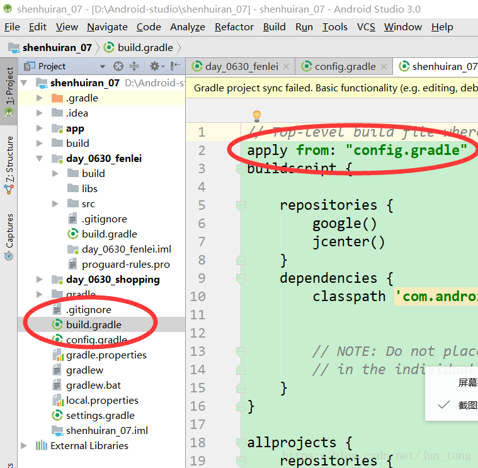
Task: Open the Run menu
Action: [304, 27]
